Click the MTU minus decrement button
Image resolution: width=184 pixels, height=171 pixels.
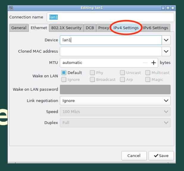145,63
